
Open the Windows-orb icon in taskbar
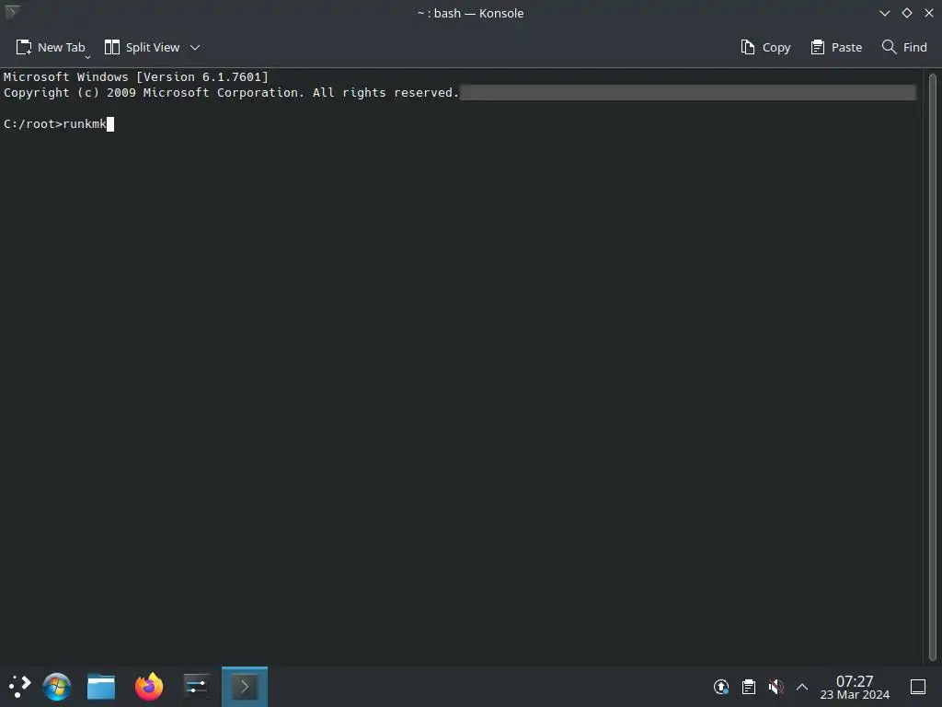coord(57,687)
